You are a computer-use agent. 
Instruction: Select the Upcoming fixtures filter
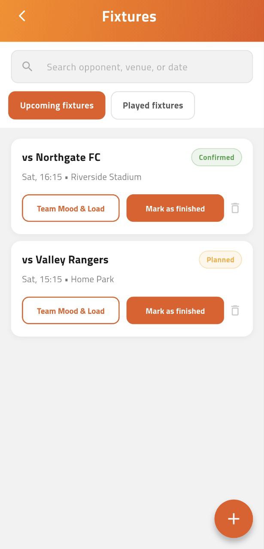57,105
